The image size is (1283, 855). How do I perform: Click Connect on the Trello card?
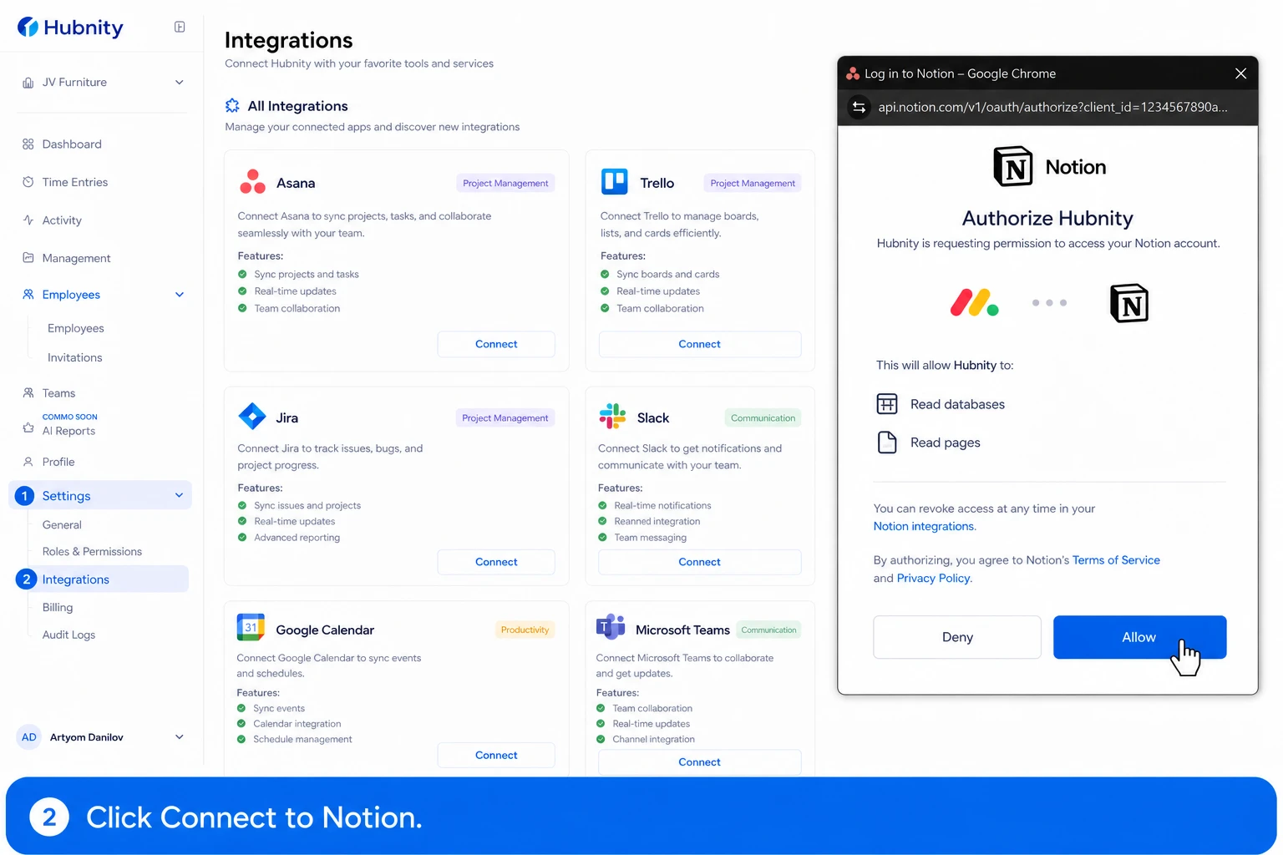pyautogui.click(x=700, y=344)
